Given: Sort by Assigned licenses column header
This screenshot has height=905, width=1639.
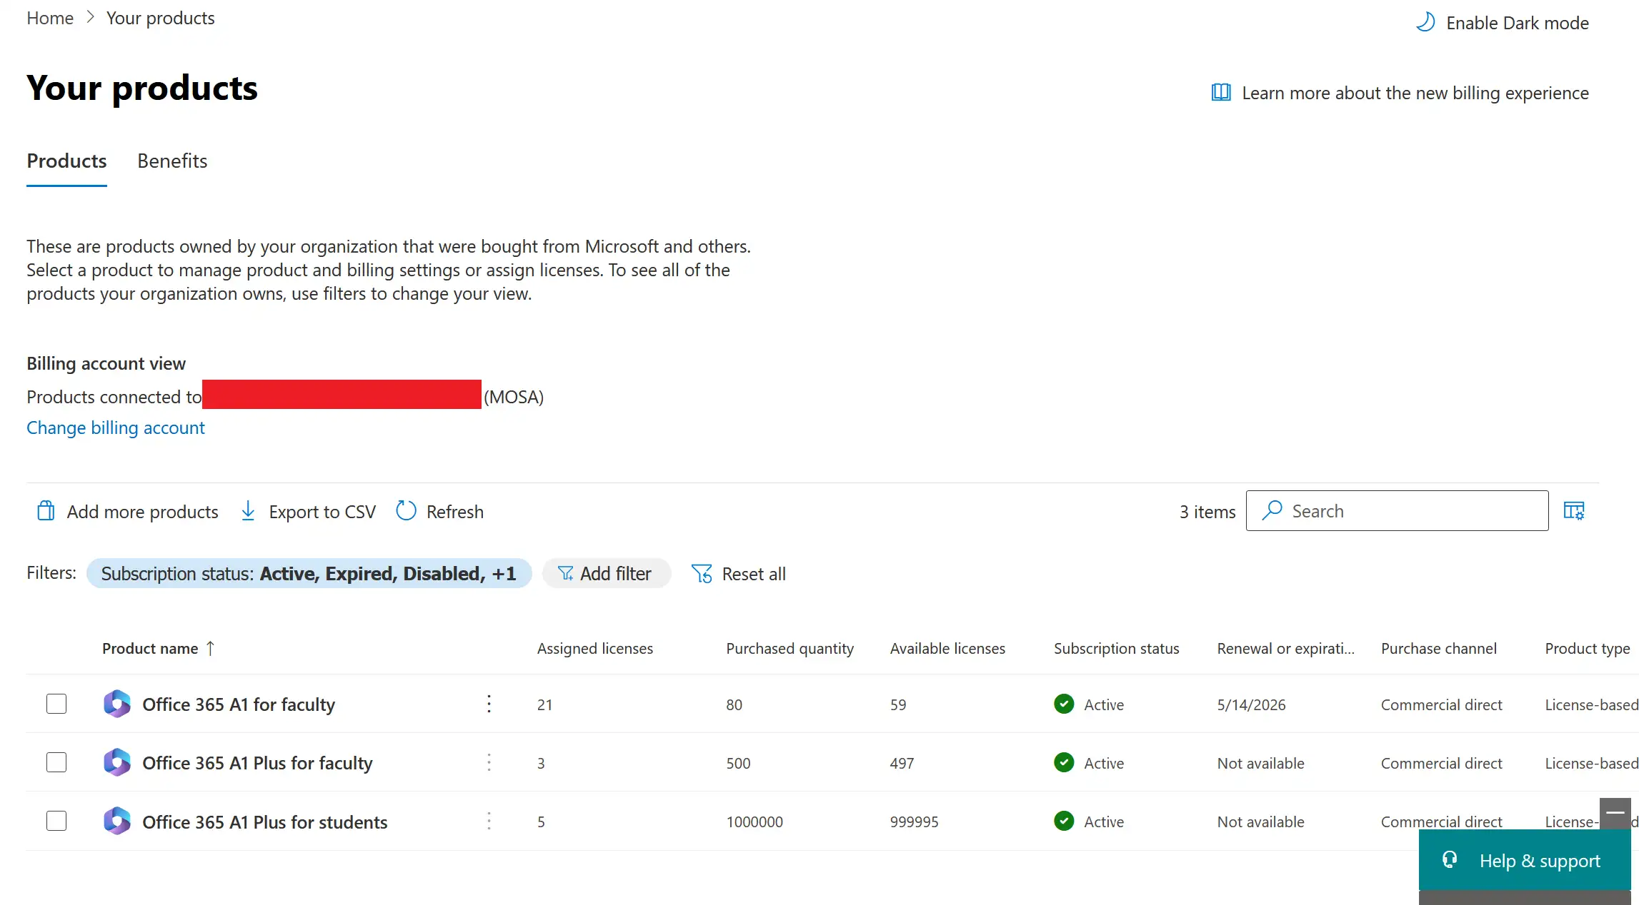Looking at the screenshot, I should pos(594,648).
